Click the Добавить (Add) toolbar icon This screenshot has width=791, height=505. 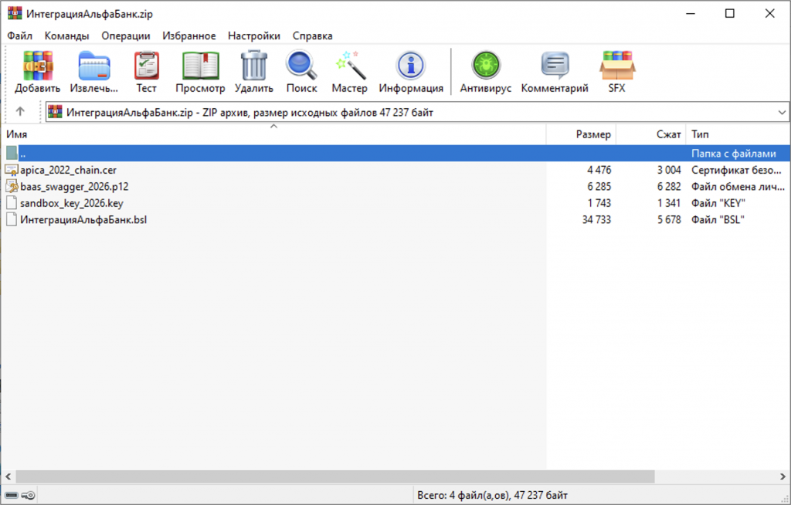(x=37, y=66)
